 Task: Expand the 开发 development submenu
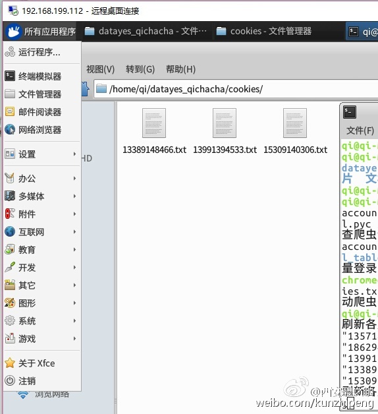42,268
